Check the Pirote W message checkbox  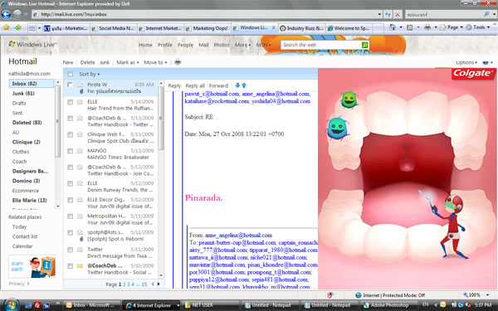pos(71,85)
